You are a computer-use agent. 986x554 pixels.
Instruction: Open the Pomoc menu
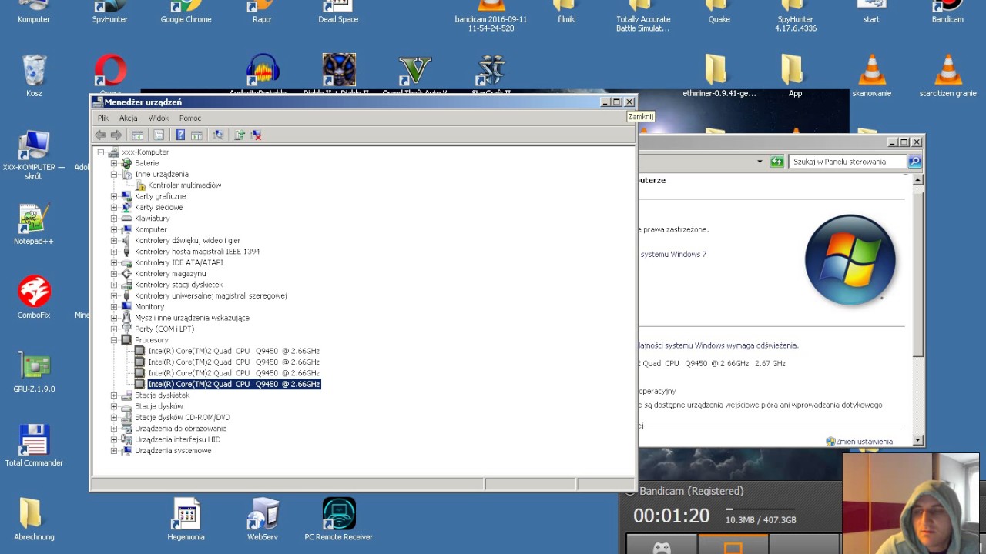click(x=190, y=118)
